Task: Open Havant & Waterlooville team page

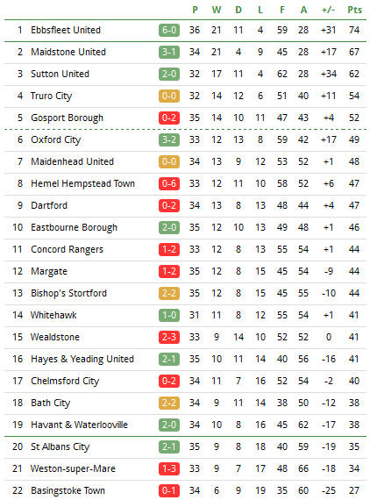Action: [79, 425]
